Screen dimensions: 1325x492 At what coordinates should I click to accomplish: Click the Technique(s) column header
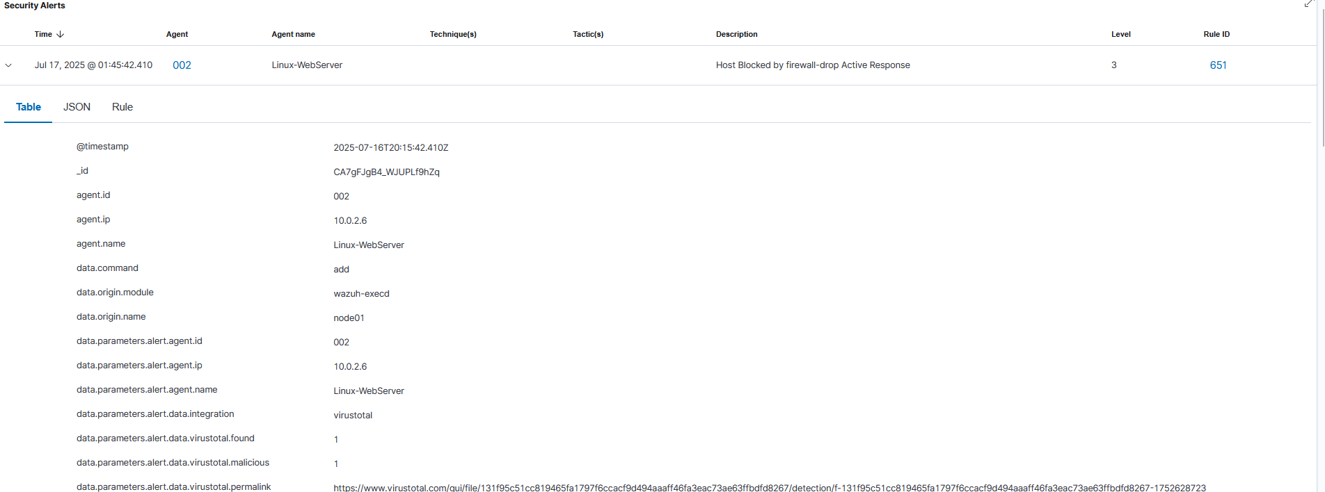tap(453, 34)
